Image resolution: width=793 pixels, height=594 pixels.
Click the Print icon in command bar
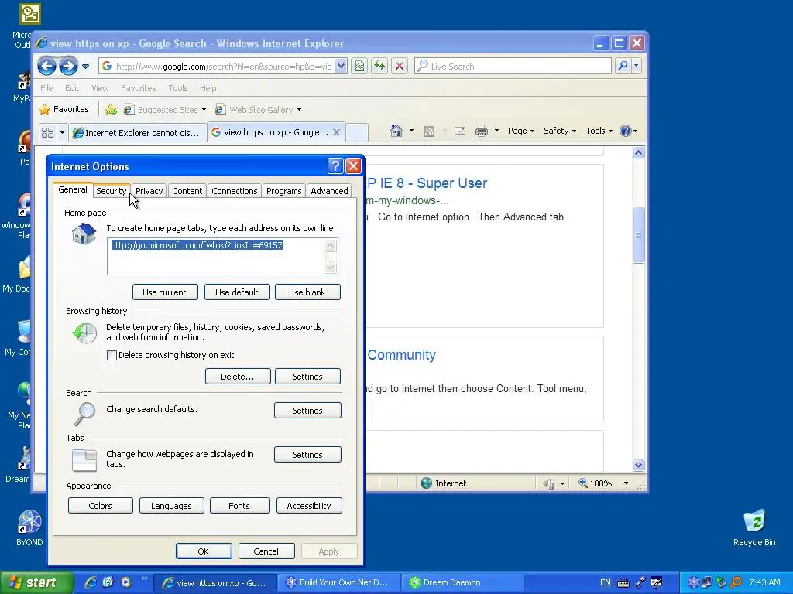tap(482, 131)
